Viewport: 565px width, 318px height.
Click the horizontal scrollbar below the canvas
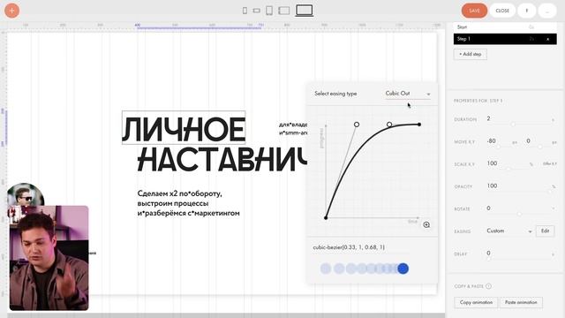(226, 315)
